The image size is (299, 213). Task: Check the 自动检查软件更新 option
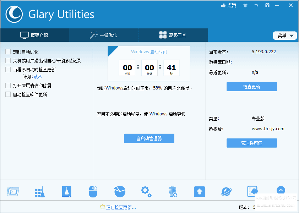click(8, 94)
